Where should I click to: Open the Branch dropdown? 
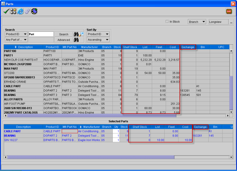tap(197, 22)
